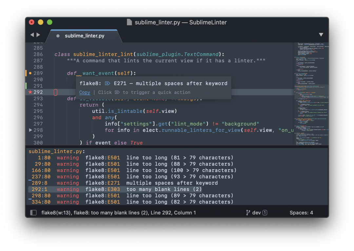Screen dimensions: 354x251
Task: Click the git branch icon in status bar
Action: (x=248, y=213)
